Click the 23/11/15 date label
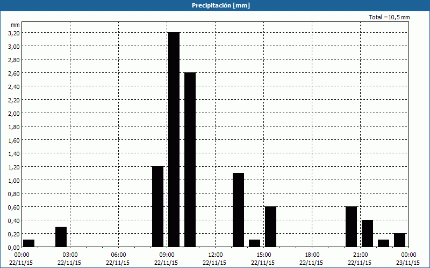The image size is (430, 268). click(x=408, y=263)
